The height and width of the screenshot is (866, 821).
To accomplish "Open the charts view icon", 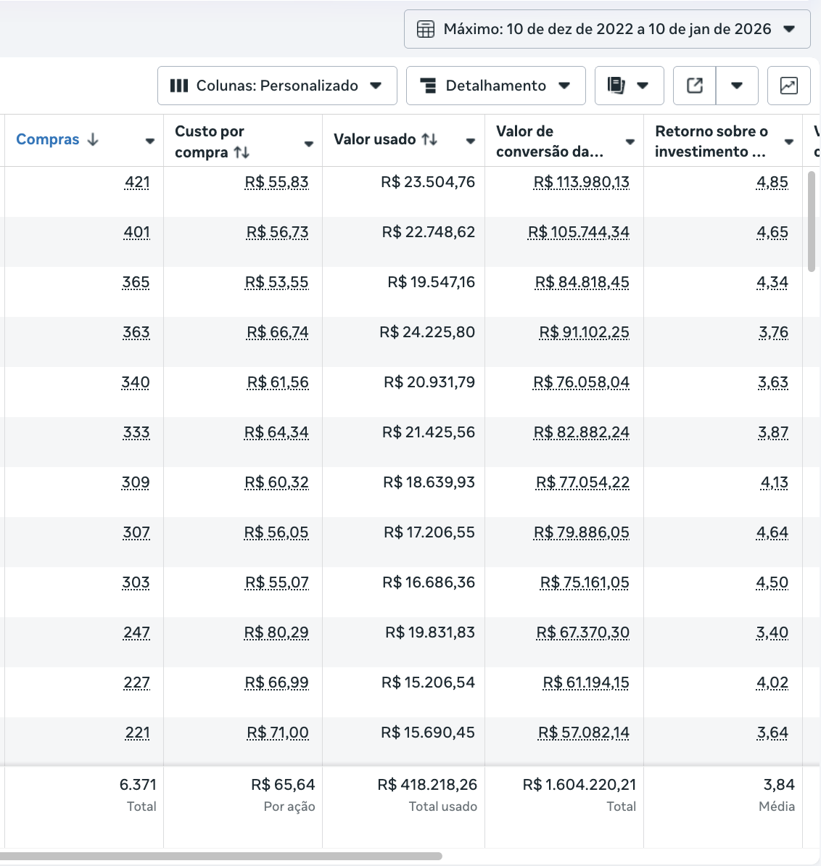I will coord(788,86).
